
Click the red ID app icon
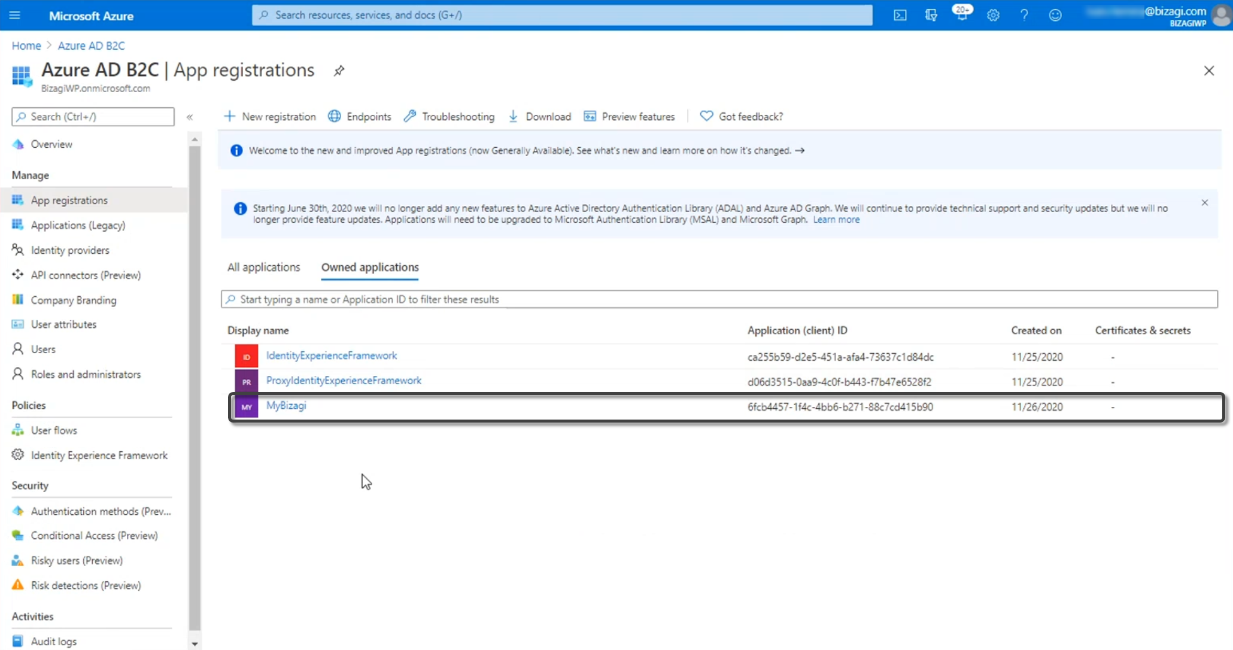coord(246,356)
